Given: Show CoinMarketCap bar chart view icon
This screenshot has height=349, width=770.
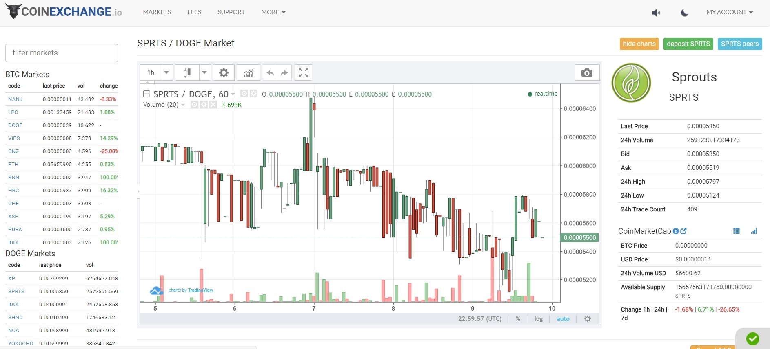Looking at the screenshot, I should pyautogui.click(x=754, y=231).
